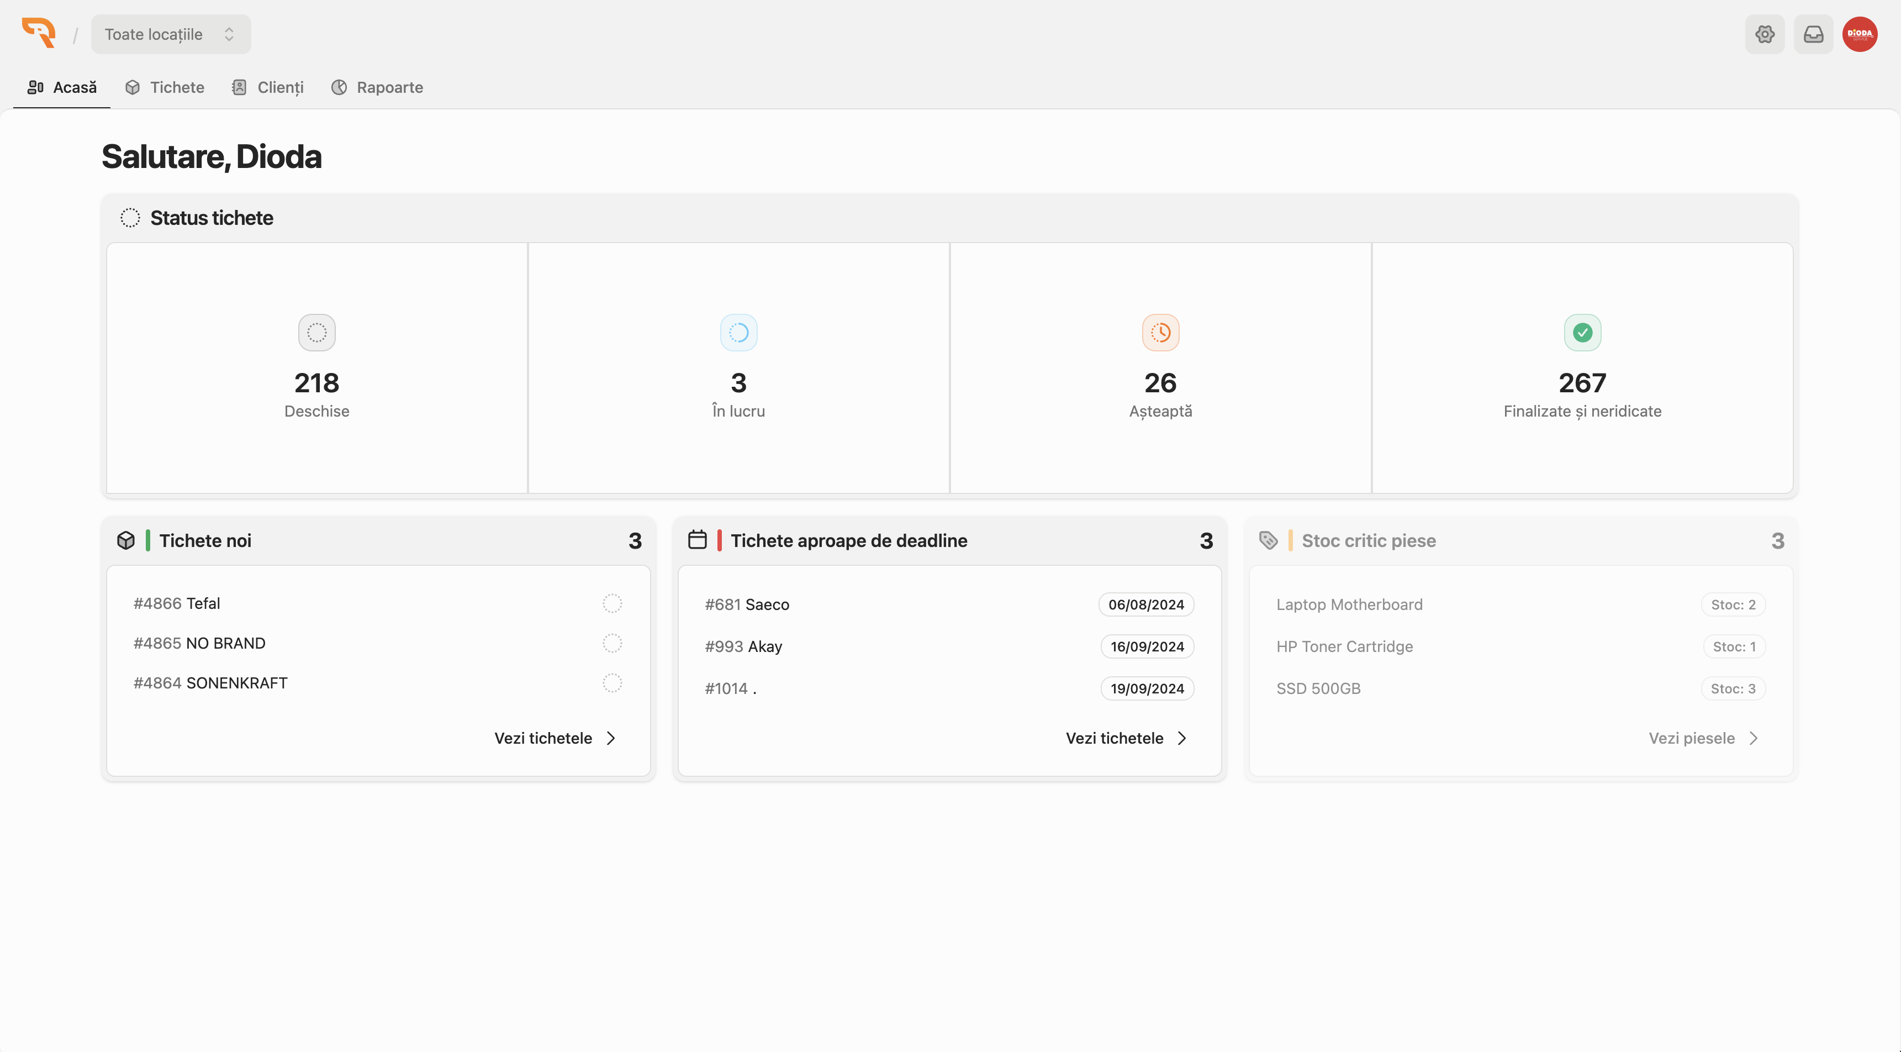Click the Deschise dotted-circle status icon

[316, 333]
